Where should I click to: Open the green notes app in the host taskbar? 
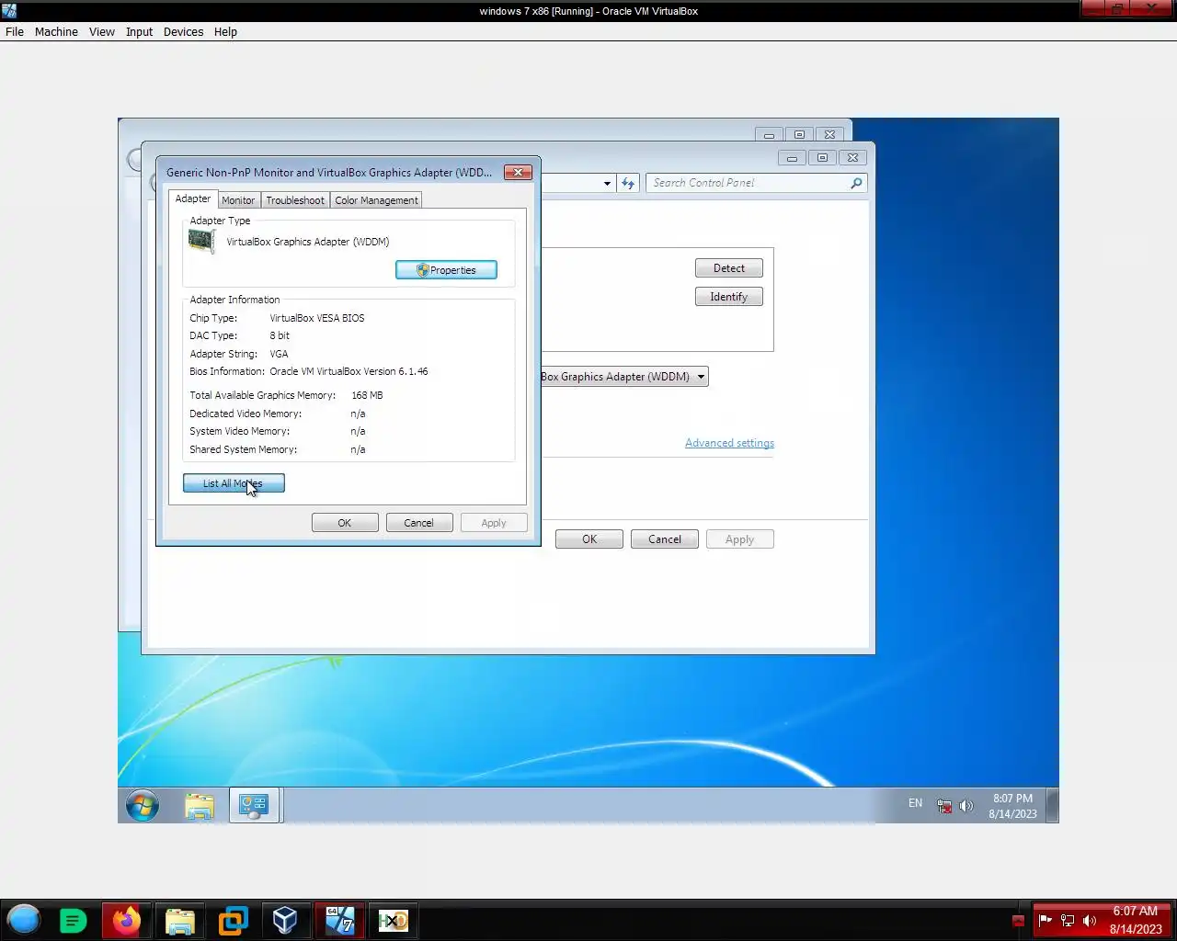(x=73, y=920)
